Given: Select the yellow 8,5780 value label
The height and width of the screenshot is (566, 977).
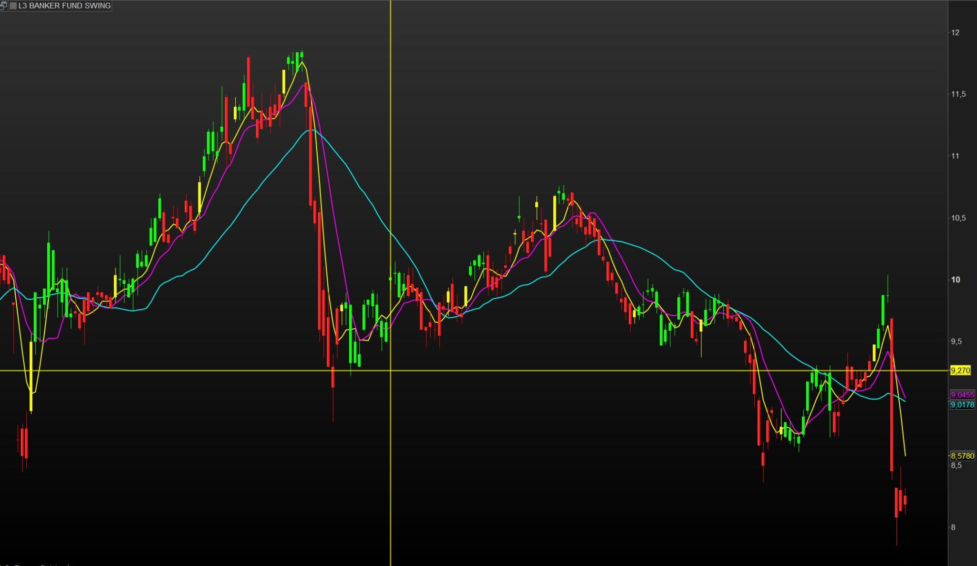Looking at the screenshot, I should 962,456.
